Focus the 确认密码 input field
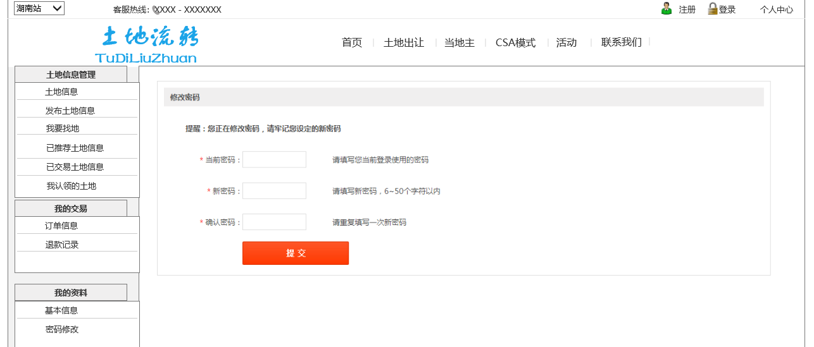Screen dimensions: 814x347 [274, 222]
